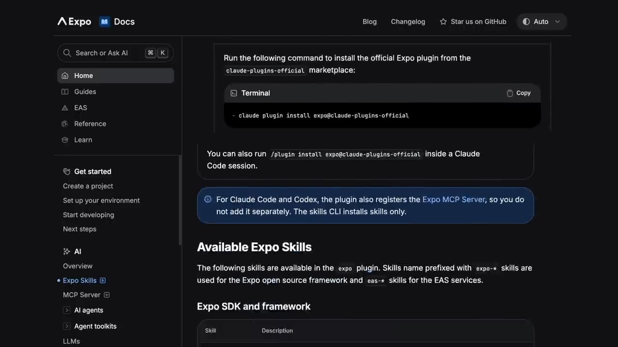618x347 pixels.
Task: Click the AI sparkles icon
Action: [x=67, y=252]
